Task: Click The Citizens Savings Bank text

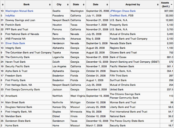Action: [125, 94]
